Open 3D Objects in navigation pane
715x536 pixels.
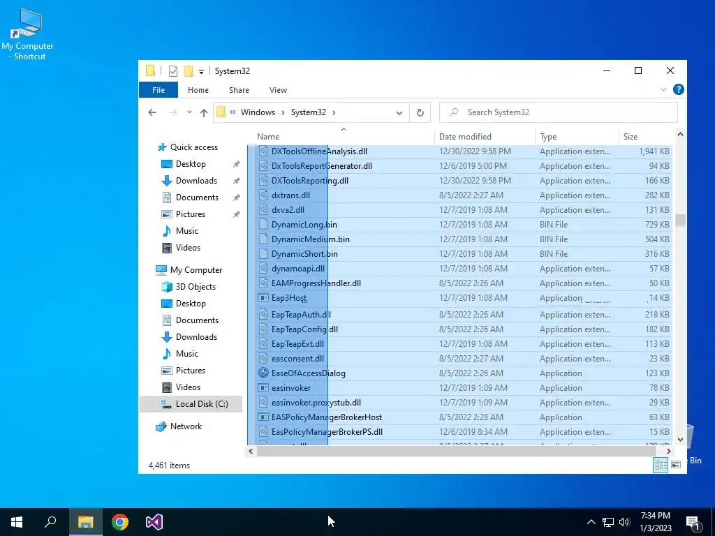point(196,287)
